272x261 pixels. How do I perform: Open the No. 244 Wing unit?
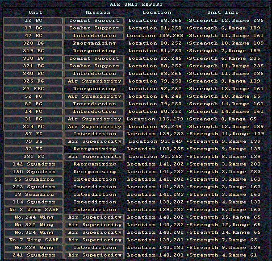pyautogui.click(x=33, y=218)
